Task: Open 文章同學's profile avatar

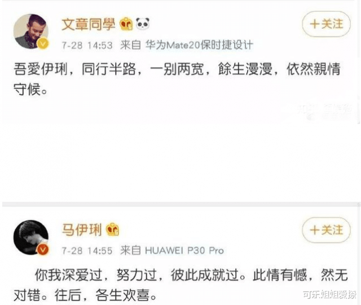Action: point(31,32)
